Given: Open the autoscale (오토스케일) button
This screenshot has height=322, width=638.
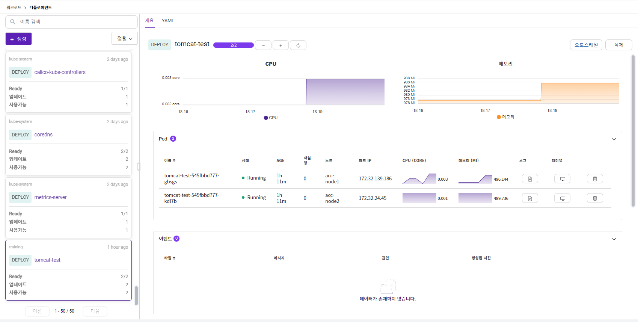Looking at the screenshot, I should point(586,45).
